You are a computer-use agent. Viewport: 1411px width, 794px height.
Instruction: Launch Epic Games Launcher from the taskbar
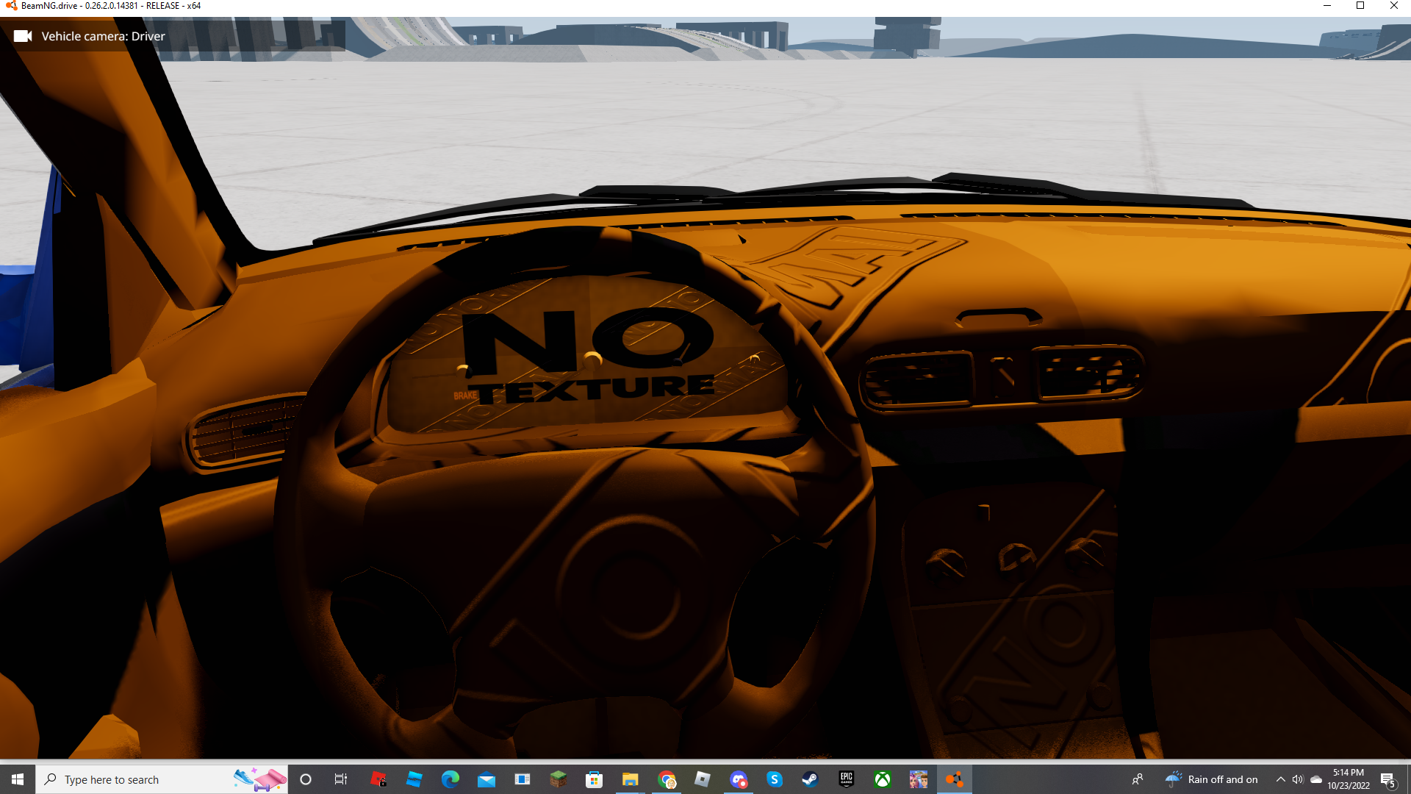click(x=847, y=779)
